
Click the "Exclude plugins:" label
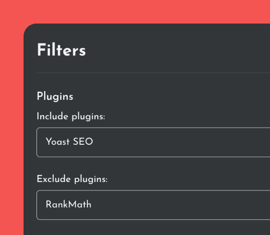pos(72,179)
